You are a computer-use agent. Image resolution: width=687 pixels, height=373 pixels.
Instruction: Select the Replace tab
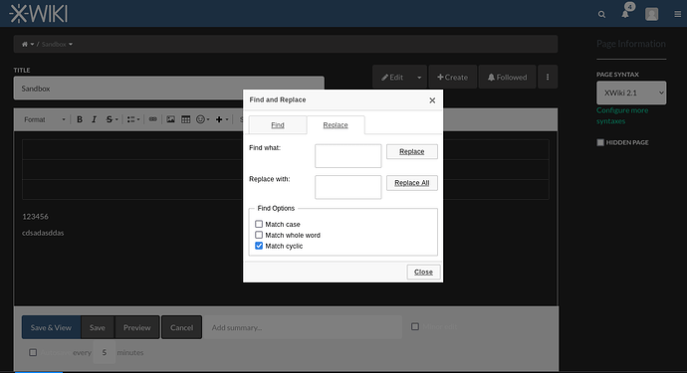pyautogui.click(x=336, y=125)
